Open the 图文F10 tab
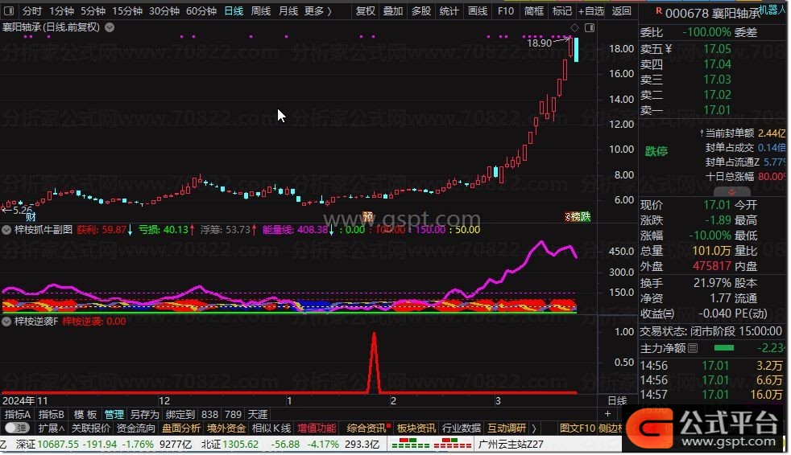Screen dimensions: 791x455 tap(578, 428)
